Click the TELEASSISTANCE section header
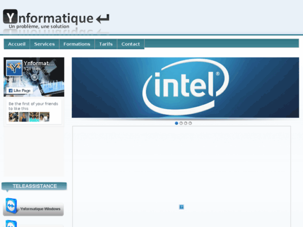The height and width of the screenshot is (227, 303). (34, 187)
